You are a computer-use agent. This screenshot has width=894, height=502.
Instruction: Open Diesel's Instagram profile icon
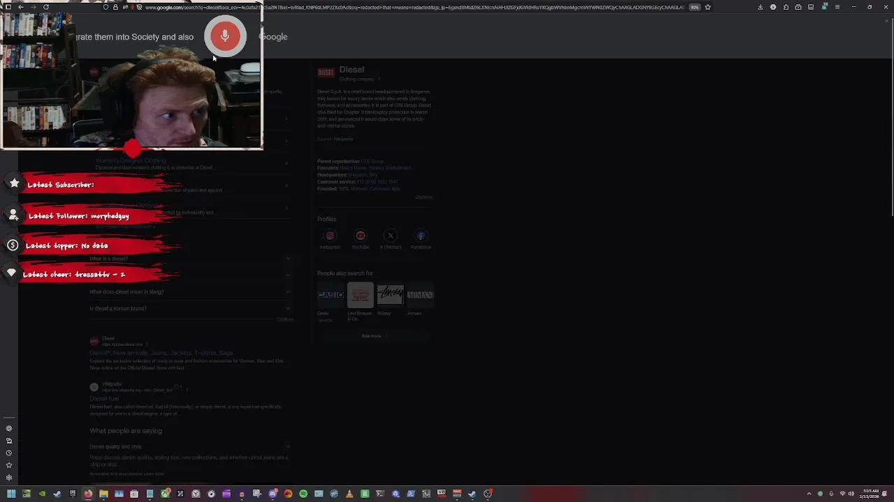330,236
